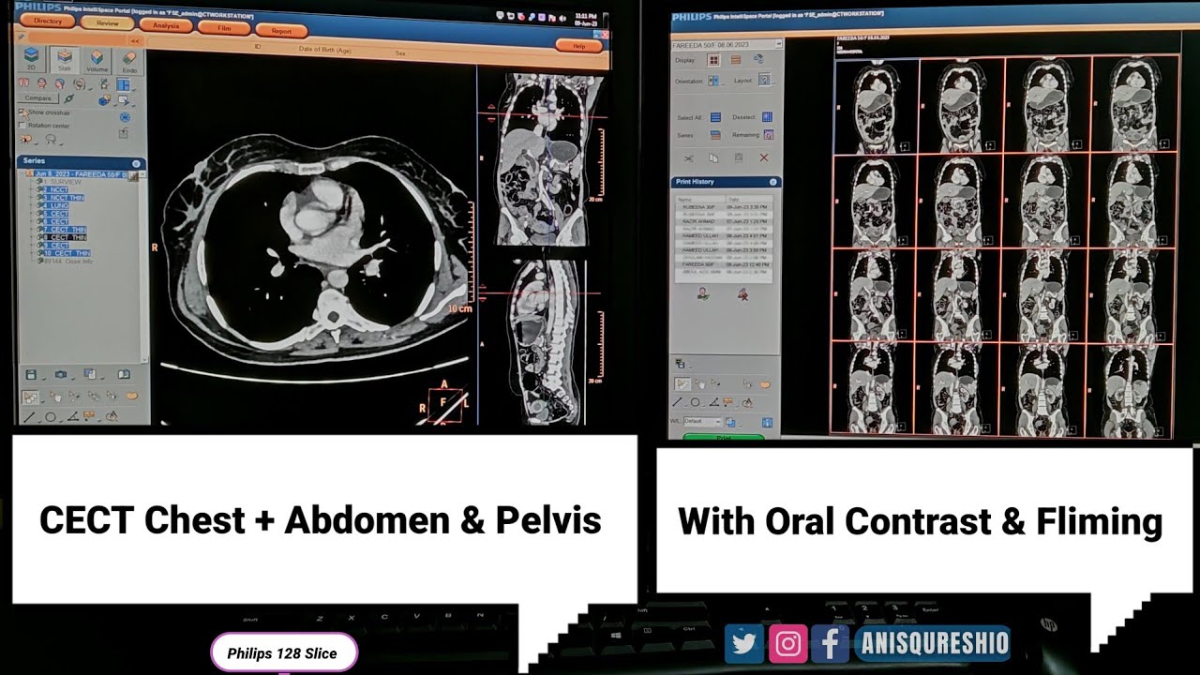The image size is (1200, 675).
Task: Click the Display stack icon in film window
Action: click(736, 60)
